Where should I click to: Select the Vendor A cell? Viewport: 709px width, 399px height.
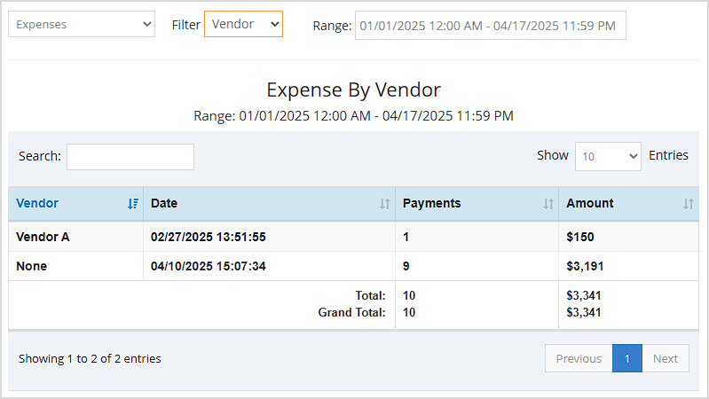click(76, 237)
